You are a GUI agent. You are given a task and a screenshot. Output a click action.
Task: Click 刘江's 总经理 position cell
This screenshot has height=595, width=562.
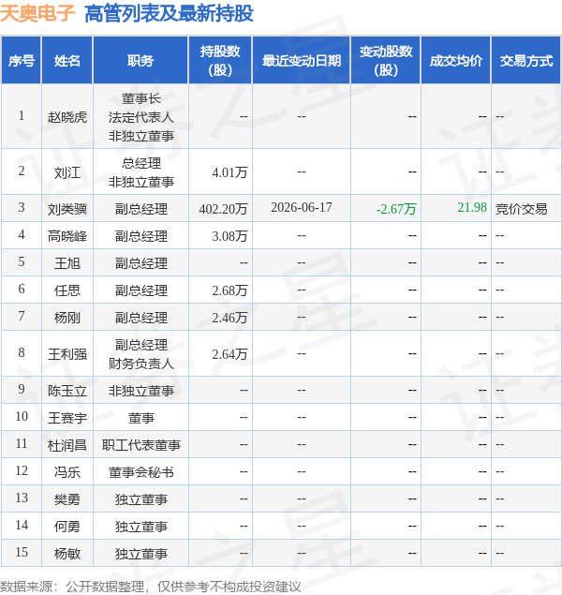point(141,172)
